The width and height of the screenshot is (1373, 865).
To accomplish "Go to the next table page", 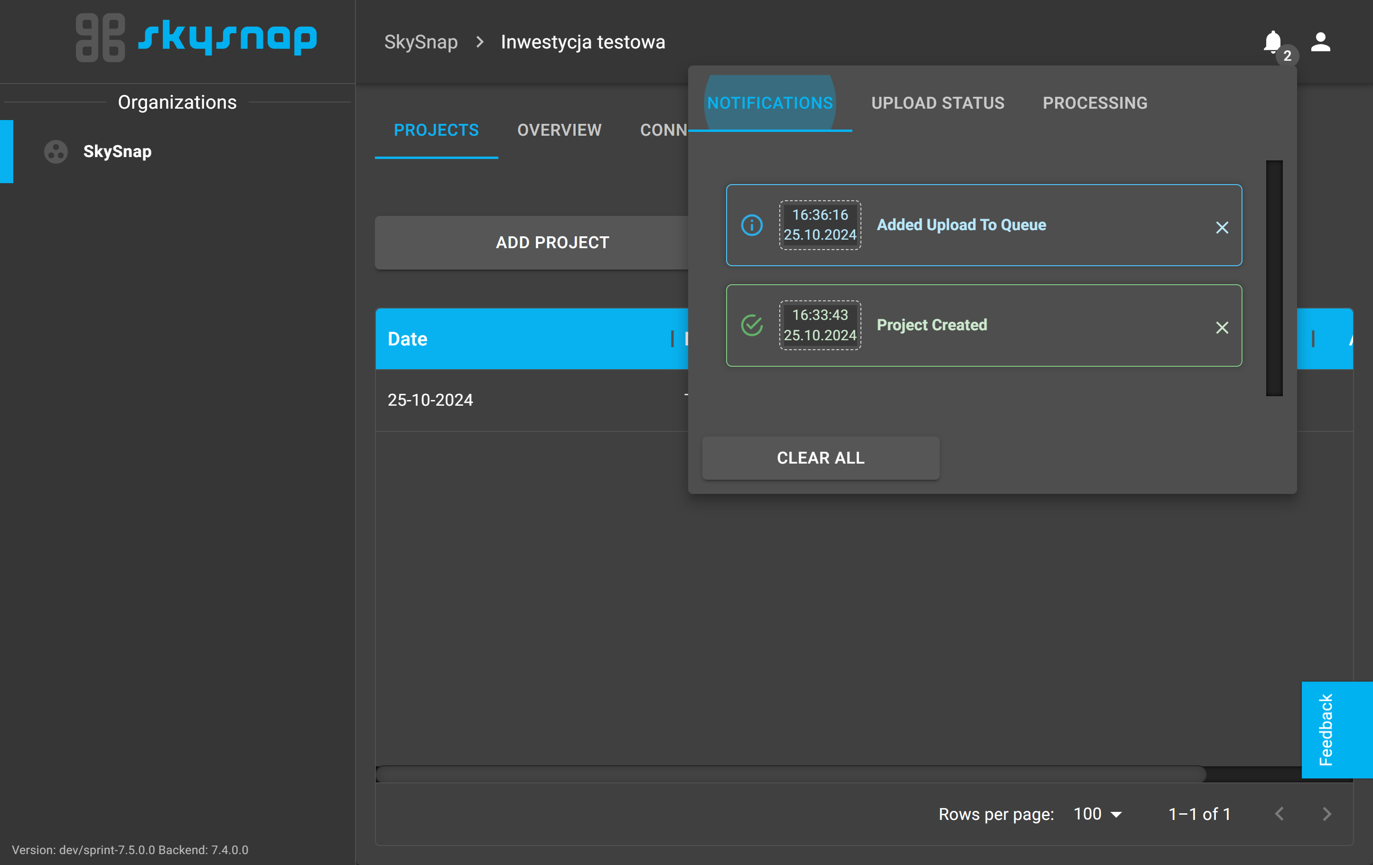I will pos(1326,814).
